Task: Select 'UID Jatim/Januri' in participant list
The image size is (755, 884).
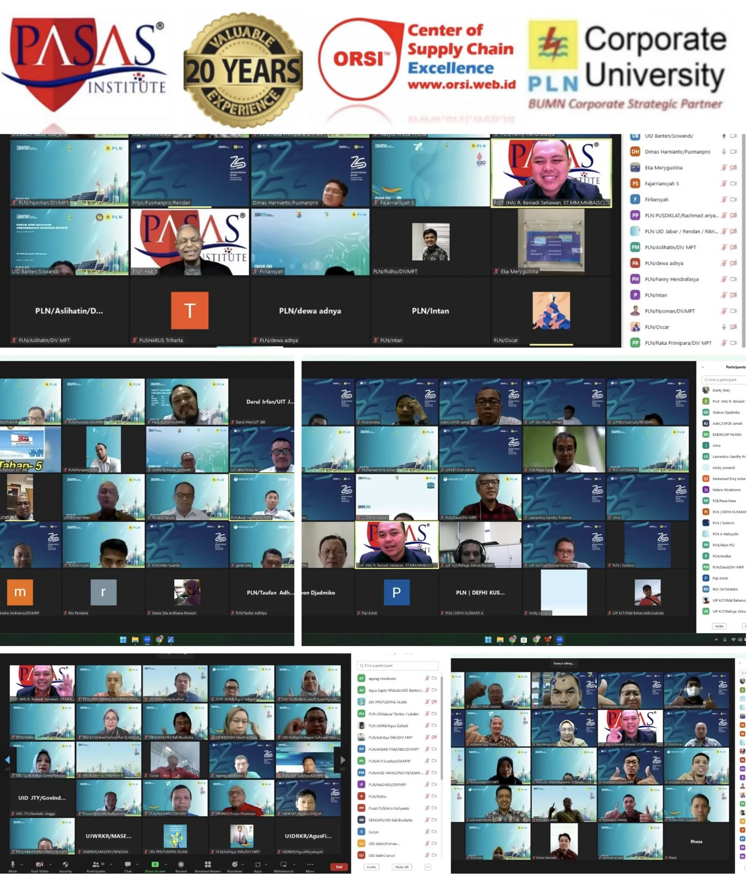Action: [397, 855]
